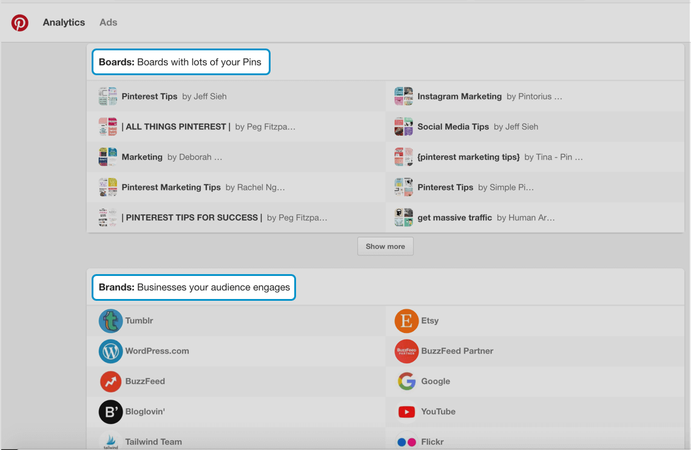Open the Pinterest Tips board by Jeff Sieh
The height and width of the screenshot is (450, 691).
coord(149,96)
